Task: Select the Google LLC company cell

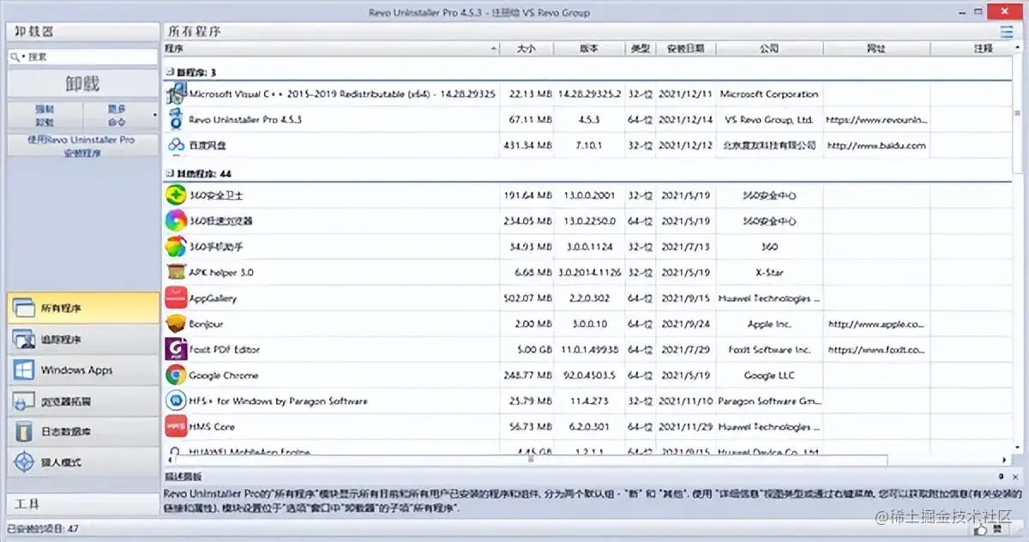Action: (x=769, y=376)
